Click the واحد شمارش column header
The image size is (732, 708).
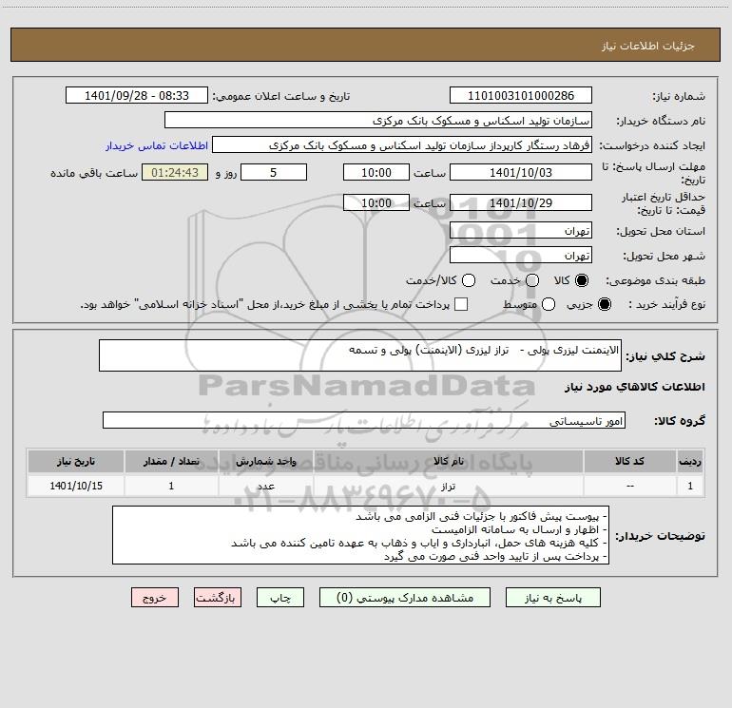265,462
